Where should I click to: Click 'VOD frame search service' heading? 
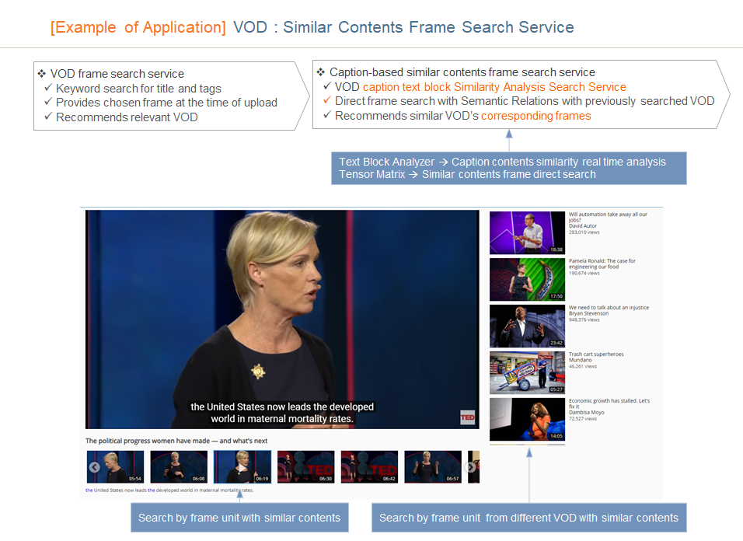117,74
